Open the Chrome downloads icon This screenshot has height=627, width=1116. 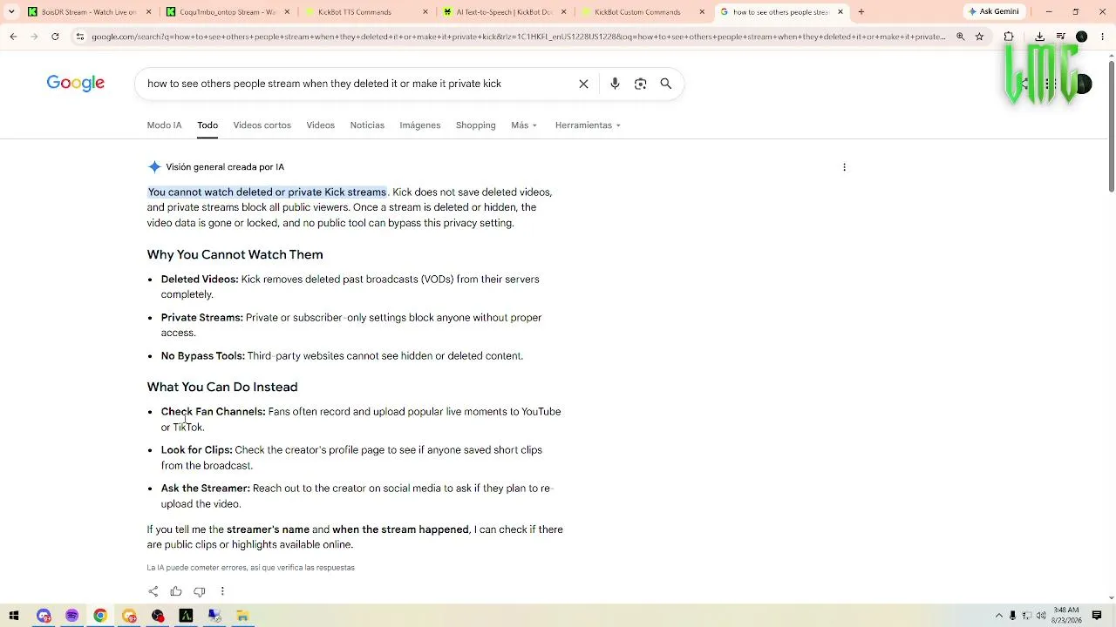click(x=1040, y=37)
